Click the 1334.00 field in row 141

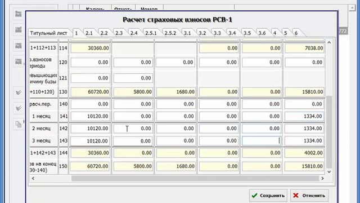(304, 117)
